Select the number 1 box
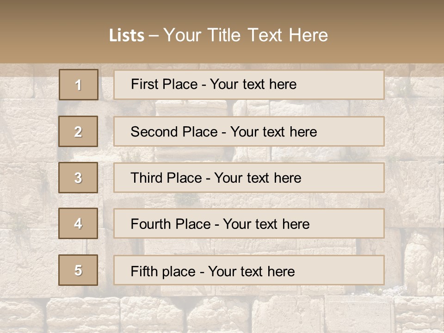This screenshot has width=444, height=333. [x=79, y=85]
